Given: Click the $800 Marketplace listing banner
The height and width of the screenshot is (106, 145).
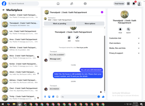Looking at the screenshot, I should click(x=74, y=19).
